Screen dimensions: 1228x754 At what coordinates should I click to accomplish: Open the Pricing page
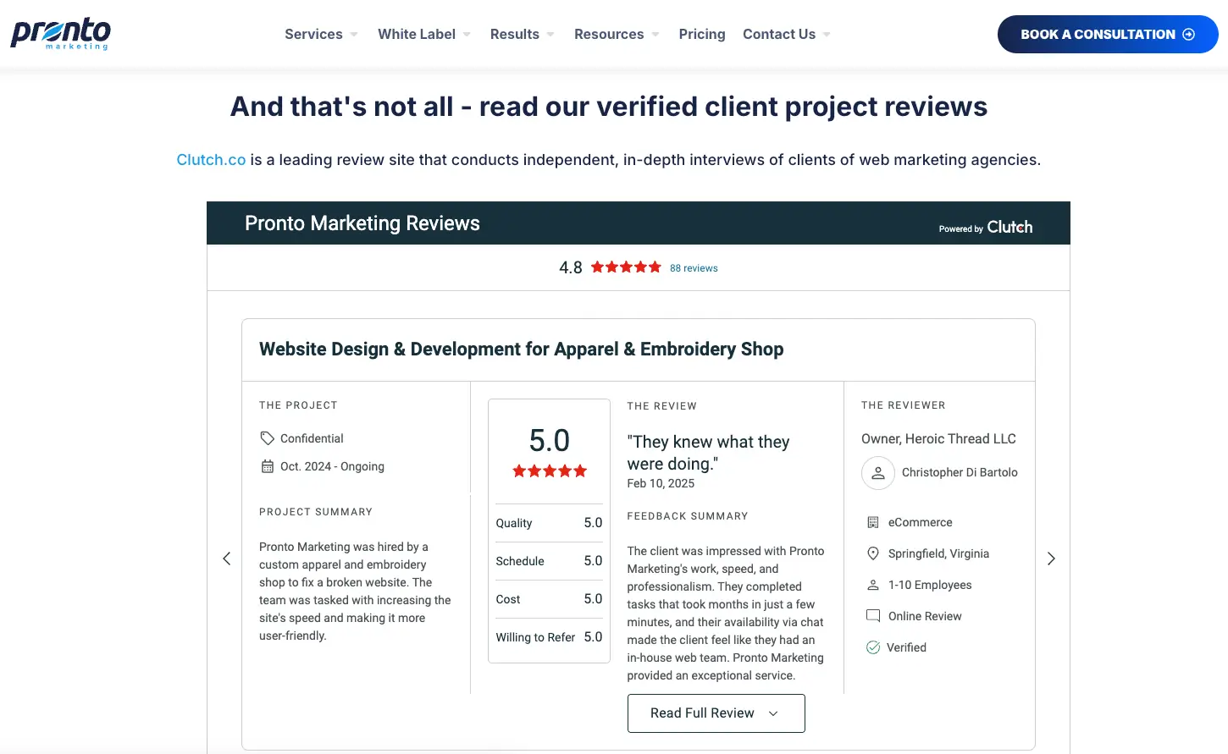701,34
